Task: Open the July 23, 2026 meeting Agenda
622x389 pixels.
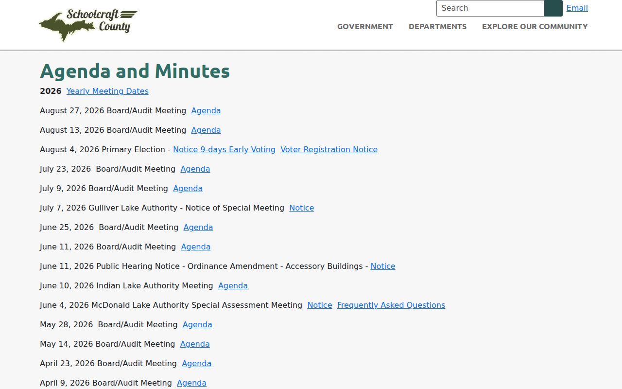Action: tap(195, 169)
